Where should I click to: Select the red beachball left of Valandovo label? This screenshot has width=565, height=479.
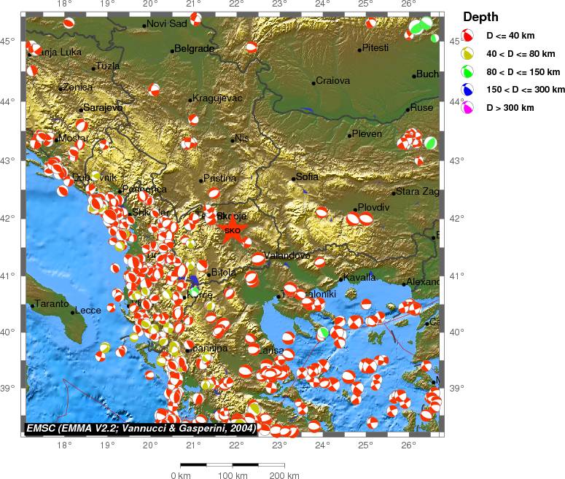[258, 259]
